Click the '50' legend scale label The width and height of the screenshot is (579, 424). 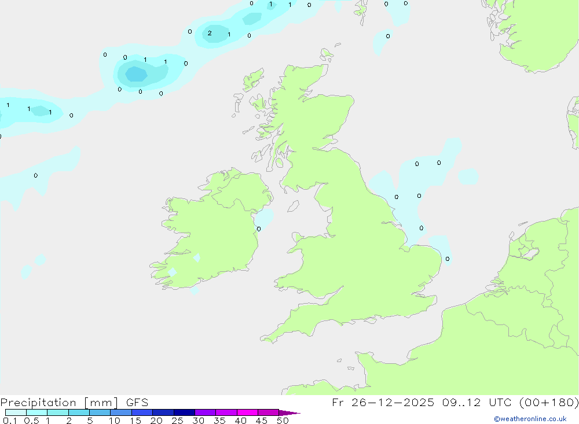[x=283, y=421]
